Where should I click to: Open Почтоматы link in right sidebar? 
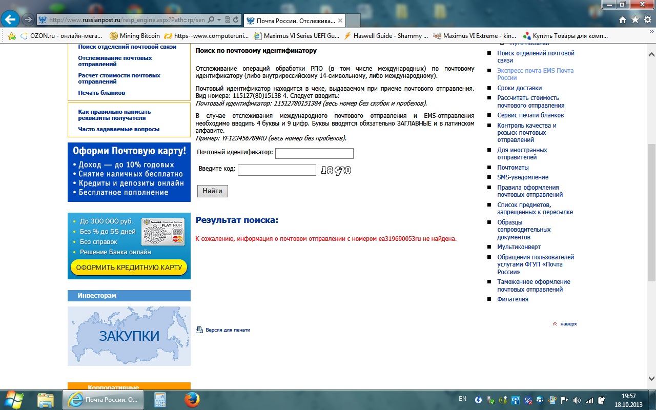click(x=513, y=168)
